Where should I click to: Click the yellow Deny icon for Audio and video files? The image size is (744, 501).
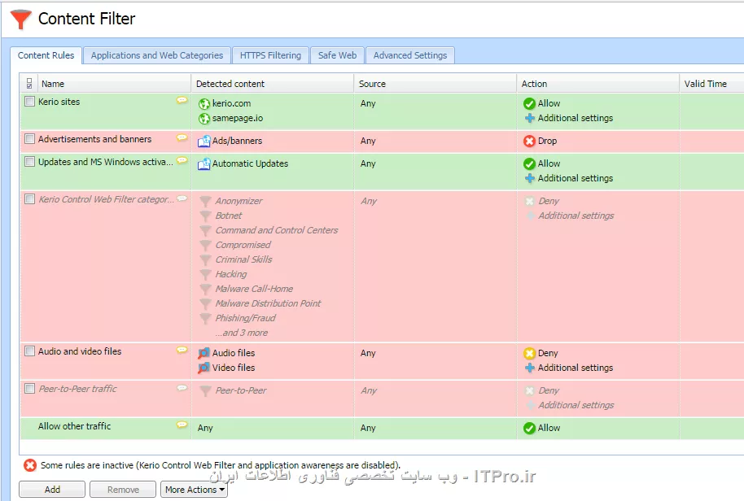[529, 354]
